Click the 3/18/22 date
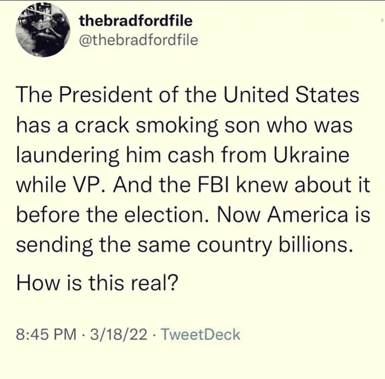Screen dimensions: 385x379 point(117,334)
